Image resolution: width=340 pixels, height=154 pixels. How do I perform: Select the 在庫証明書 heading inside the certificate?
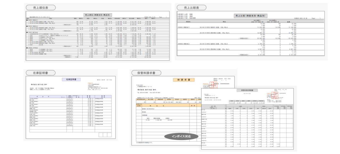tap(71, 79)
